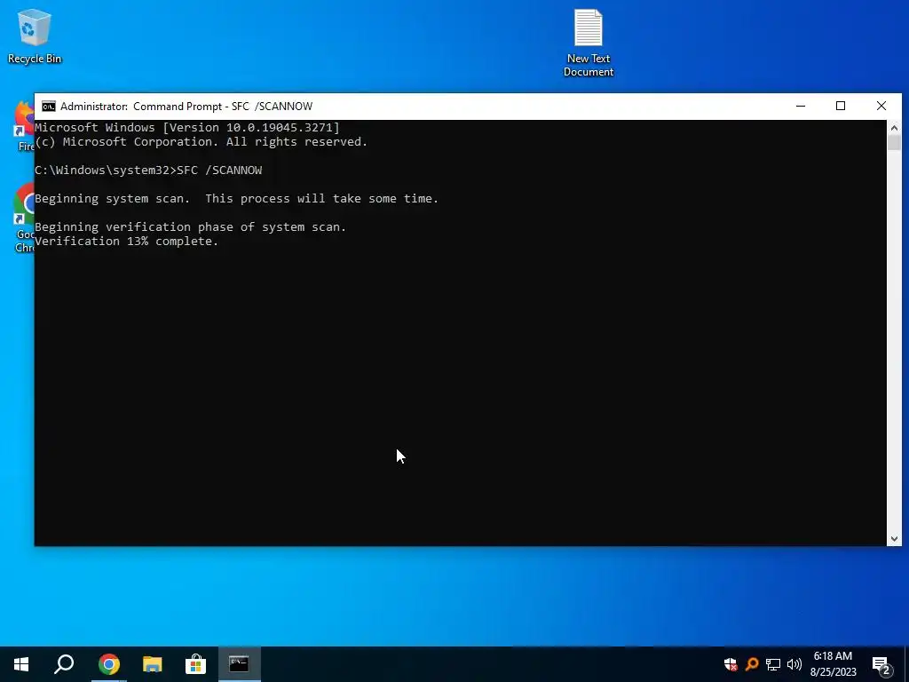Open the Windows Start menu
Screen dimensions: 909x682
pos(21,664)
